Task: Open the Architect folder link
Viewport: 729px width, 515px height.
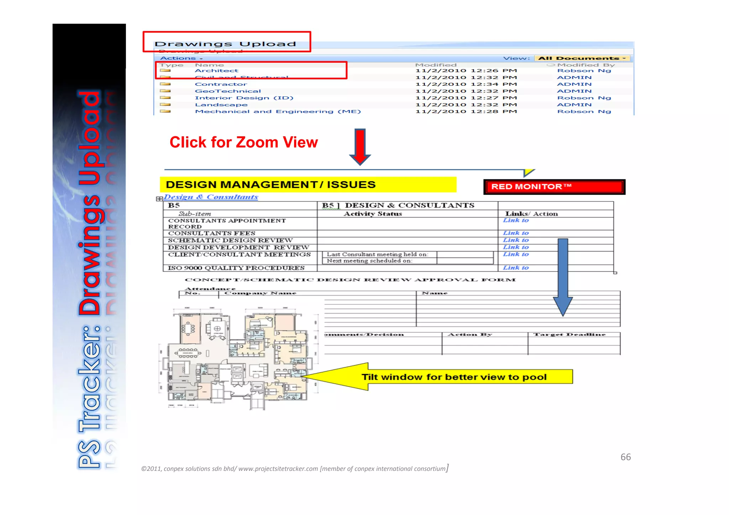Action: pyautogui.click(x=217, y=70)
